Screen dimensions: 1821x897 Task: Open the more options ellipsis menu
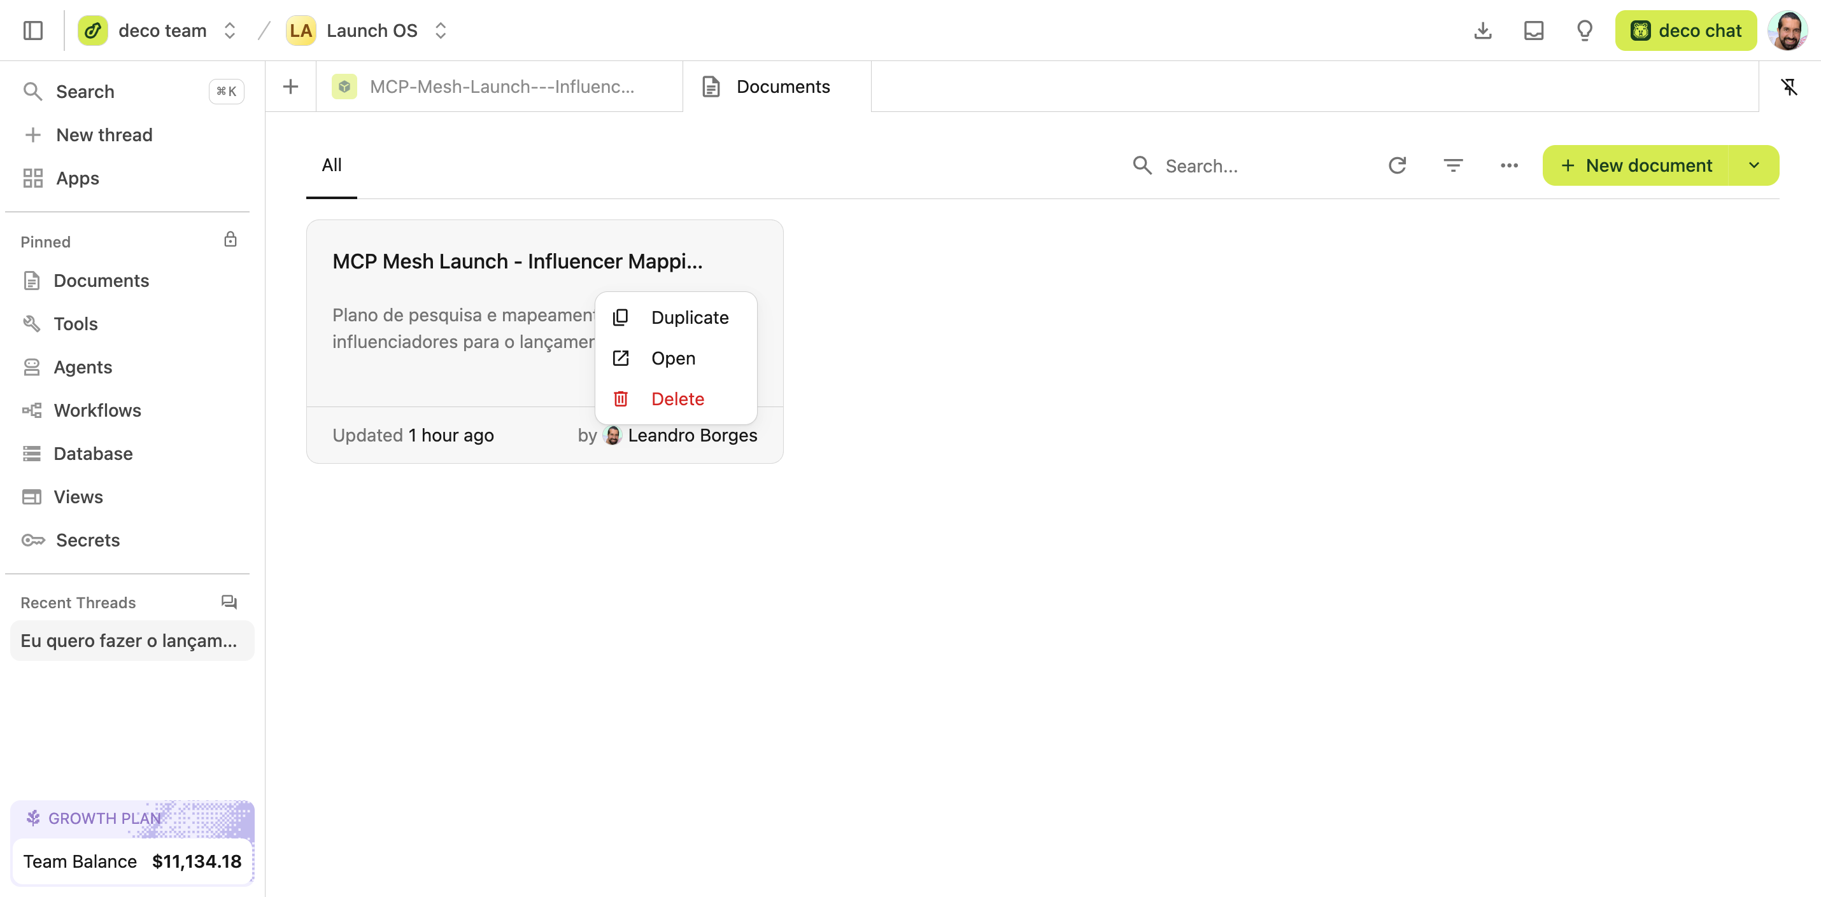coord(1508,165)
